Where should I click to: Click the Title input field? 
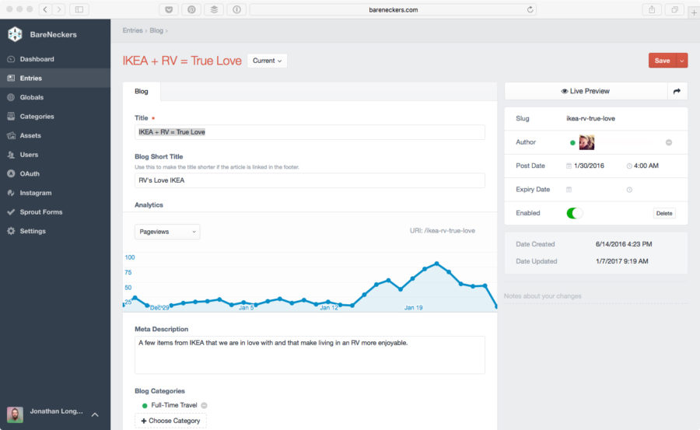tap(310, 132)
